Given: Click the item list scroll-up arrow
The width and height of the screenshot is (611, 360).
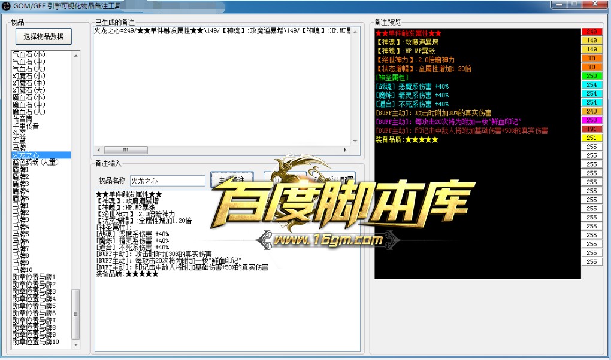Looking at the screenshot, I should coord(76,56).
